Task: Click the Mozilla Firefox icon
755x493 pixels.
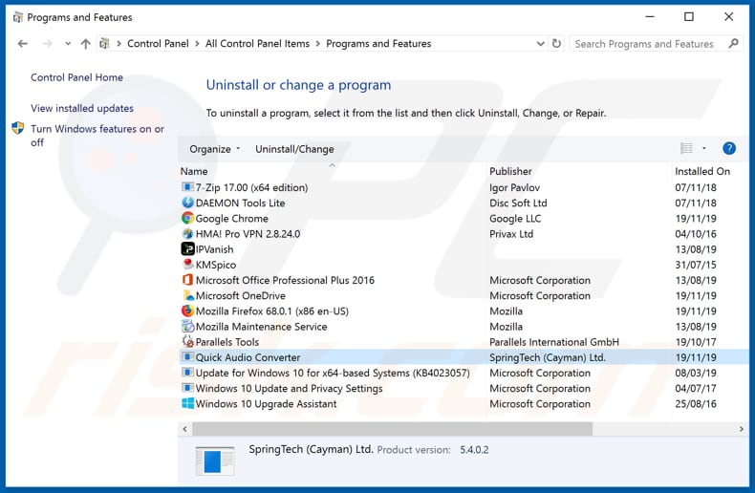Action: tap(187, 311)
